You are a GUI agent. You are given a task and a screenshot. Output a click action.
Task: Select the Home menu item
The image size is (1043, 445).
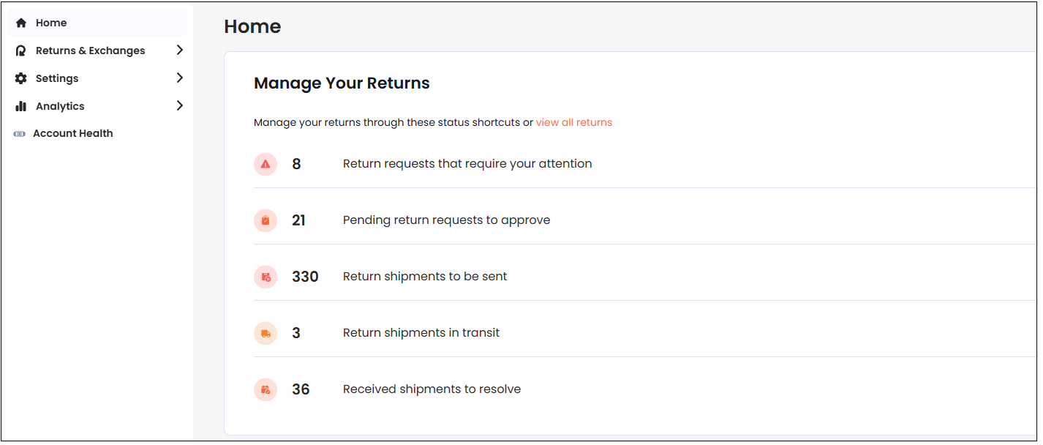[x=51, y=23]
